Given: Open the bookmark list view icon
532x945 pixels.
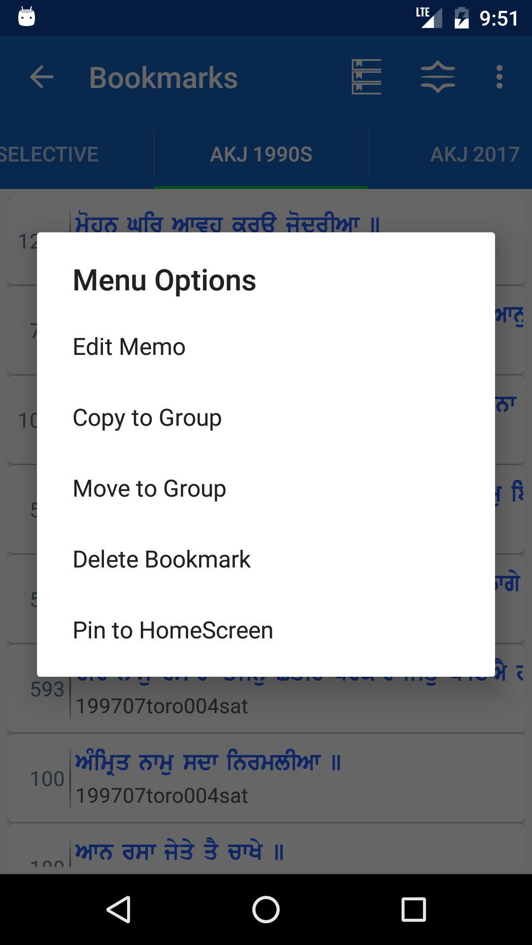Looking at the screenshot, I should [366, 77].
